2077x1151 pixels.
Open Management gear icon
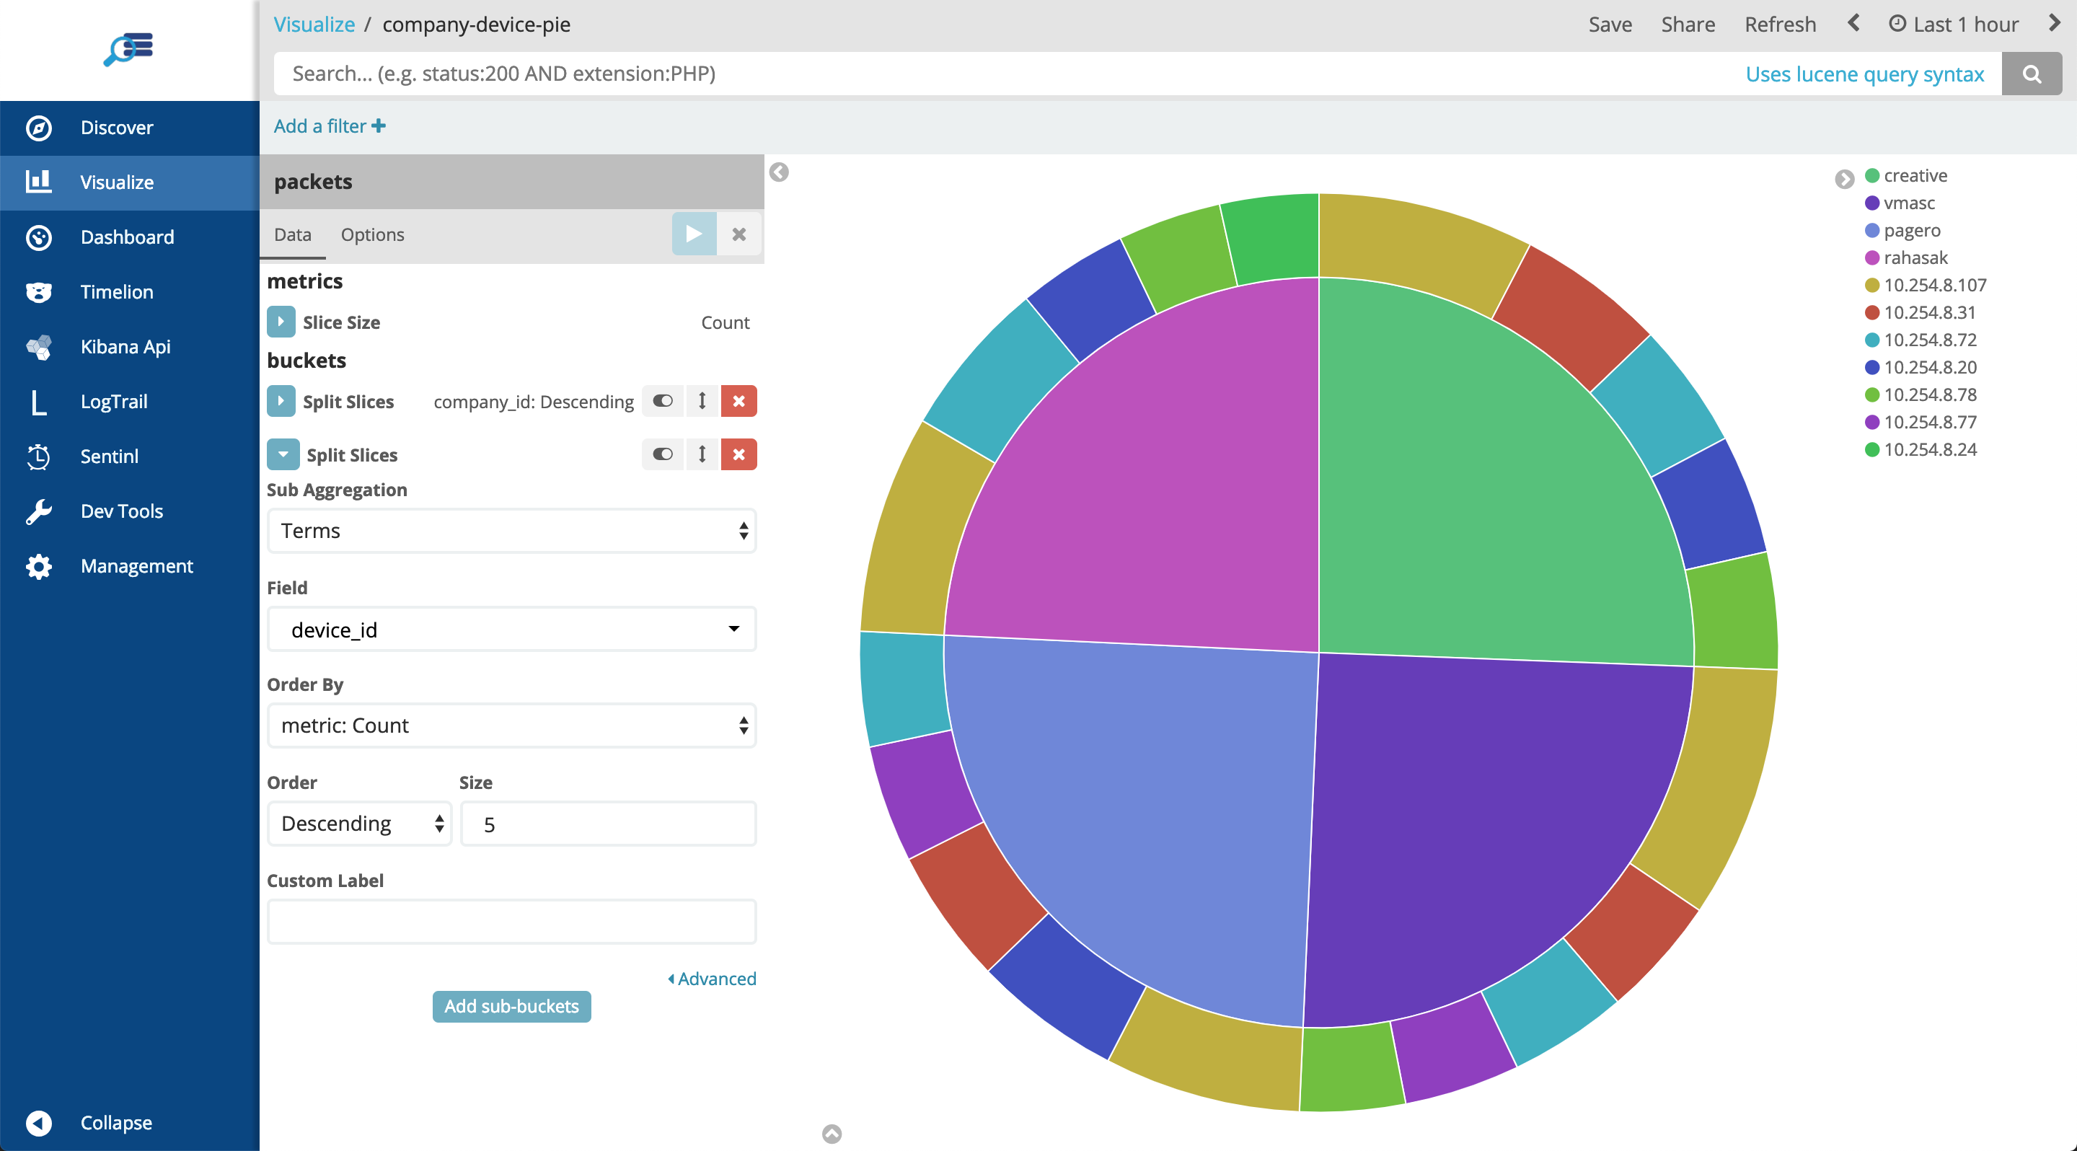pos(38,566)
